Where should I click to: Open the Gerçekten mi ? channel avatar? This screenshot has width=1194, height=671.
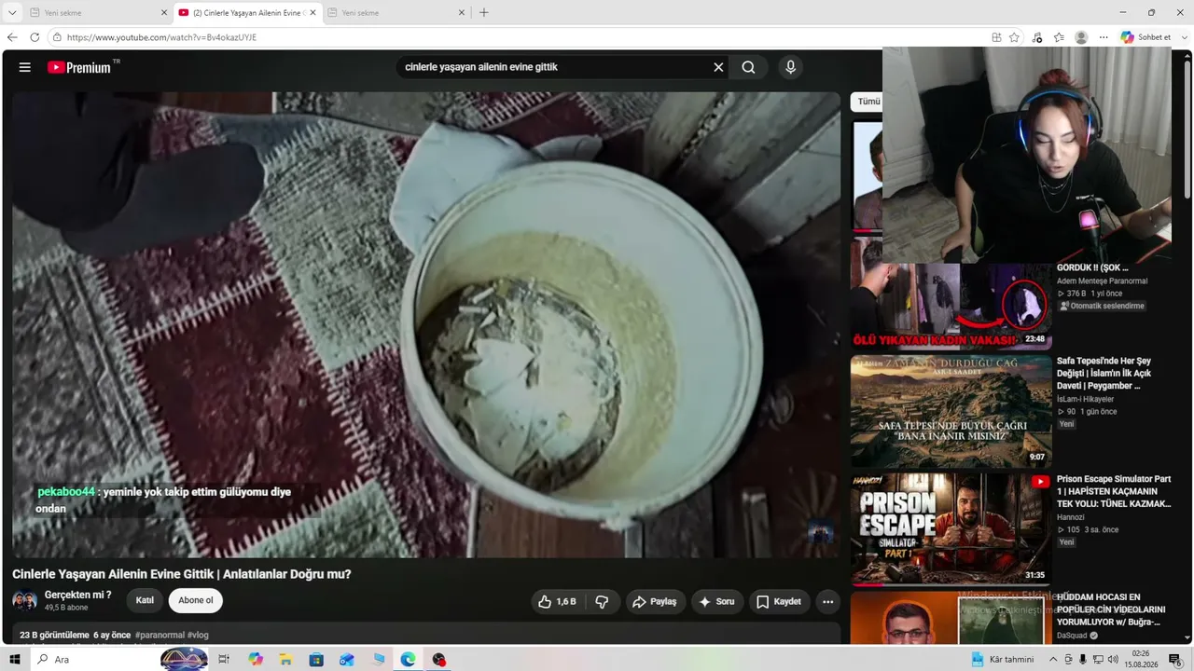(24, 600)
